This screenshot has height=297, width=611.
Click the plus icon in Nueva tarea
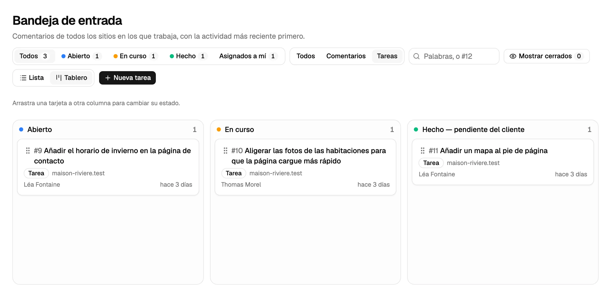tap(108, 78)
